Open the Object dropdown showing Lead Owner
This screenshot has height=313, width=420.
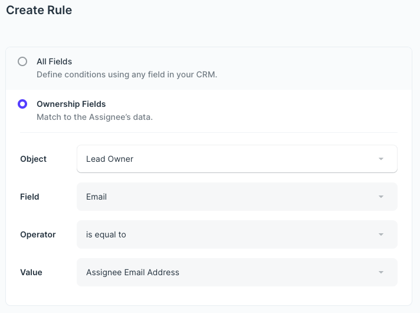click(x=237, y=159)
